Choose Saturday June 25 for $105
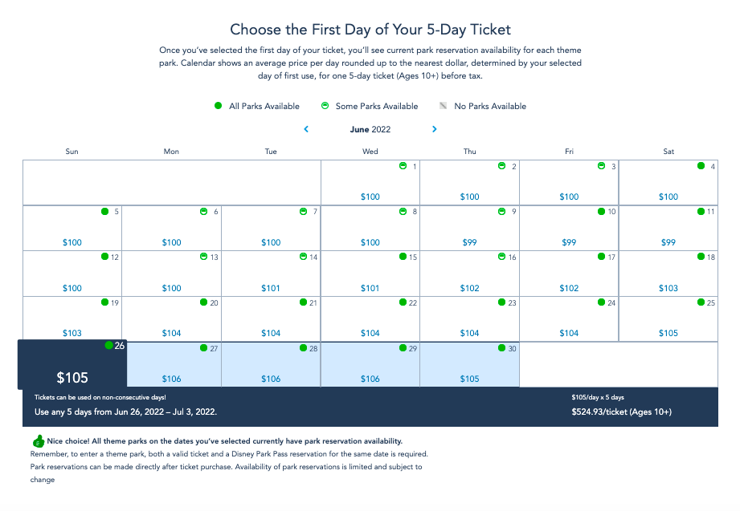The image size is (740, 511). tap(668, 318)
